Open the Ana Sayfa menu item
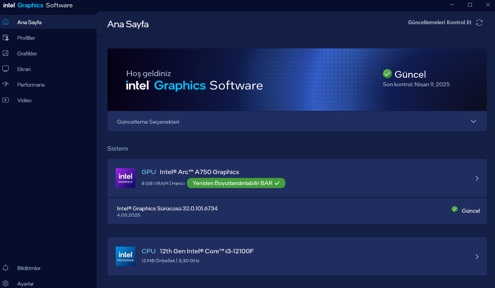 tap(48, 22)
